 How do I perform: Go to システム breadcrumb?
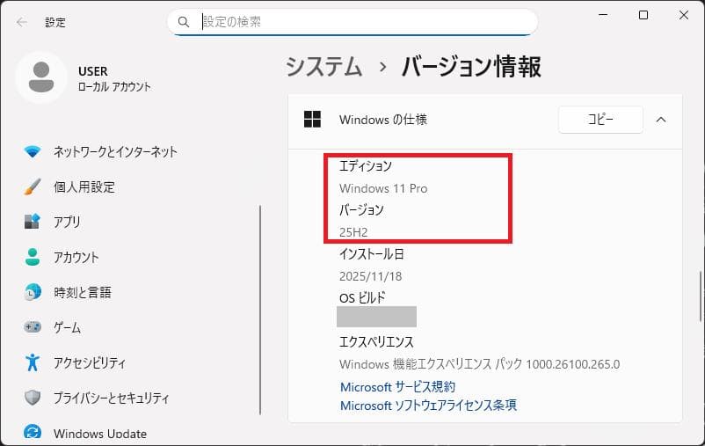pyautogui.click(x=323, y=67)
